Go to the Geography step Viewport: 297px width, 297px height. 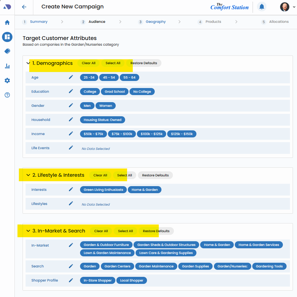155,22
